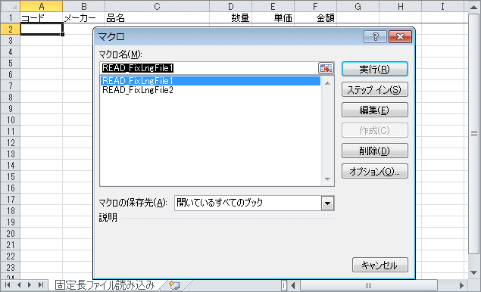Click the help question mark button

375,37
